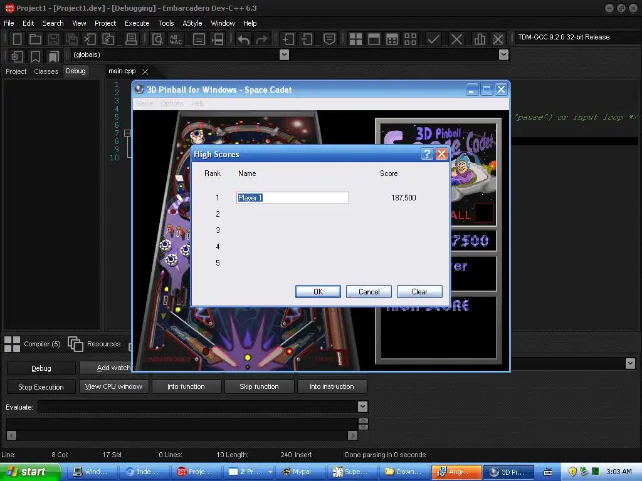Screen dimensions: 642x481
Task: Open the Evaluate expression dropdown
Action: (362, 406)
